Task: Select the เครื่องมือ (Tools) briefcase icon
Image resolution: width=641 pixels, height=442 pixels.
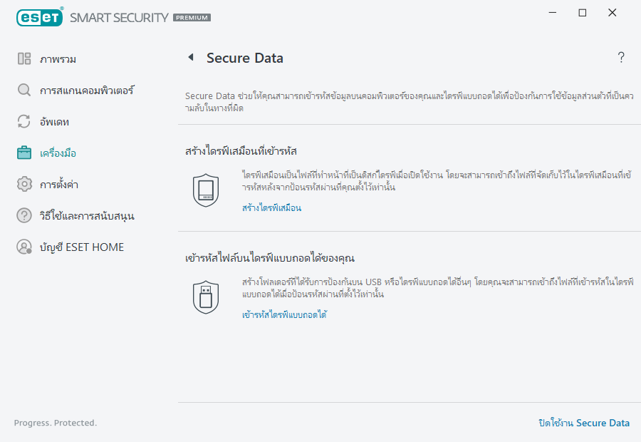Action: (24, 153)
